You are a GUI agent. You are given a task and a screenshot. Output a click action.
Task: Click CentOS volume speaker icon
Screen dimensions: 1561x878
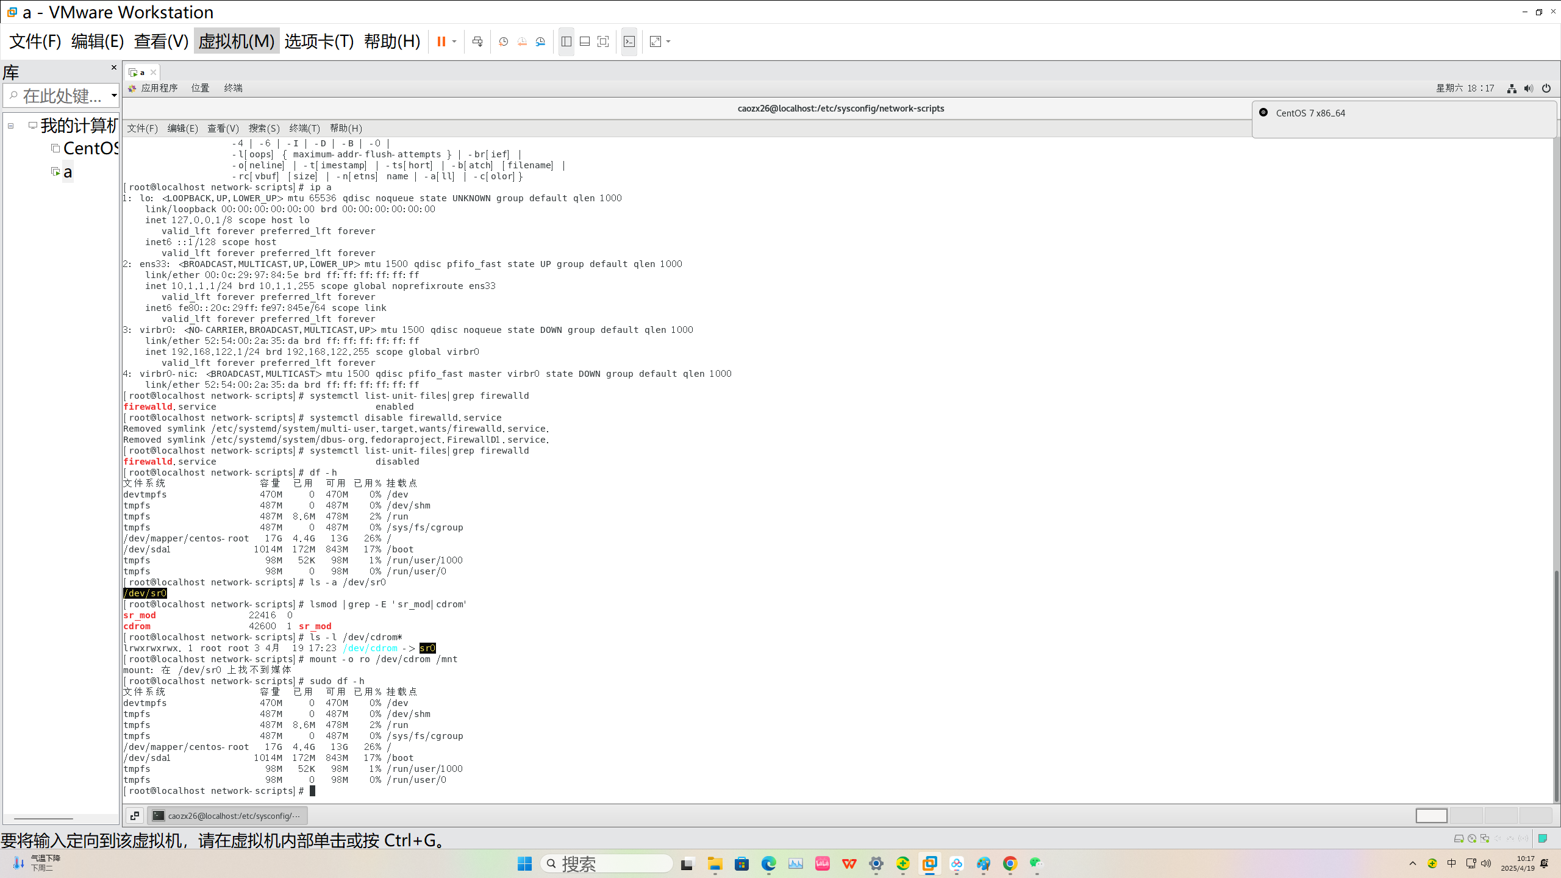[1529, 88]
